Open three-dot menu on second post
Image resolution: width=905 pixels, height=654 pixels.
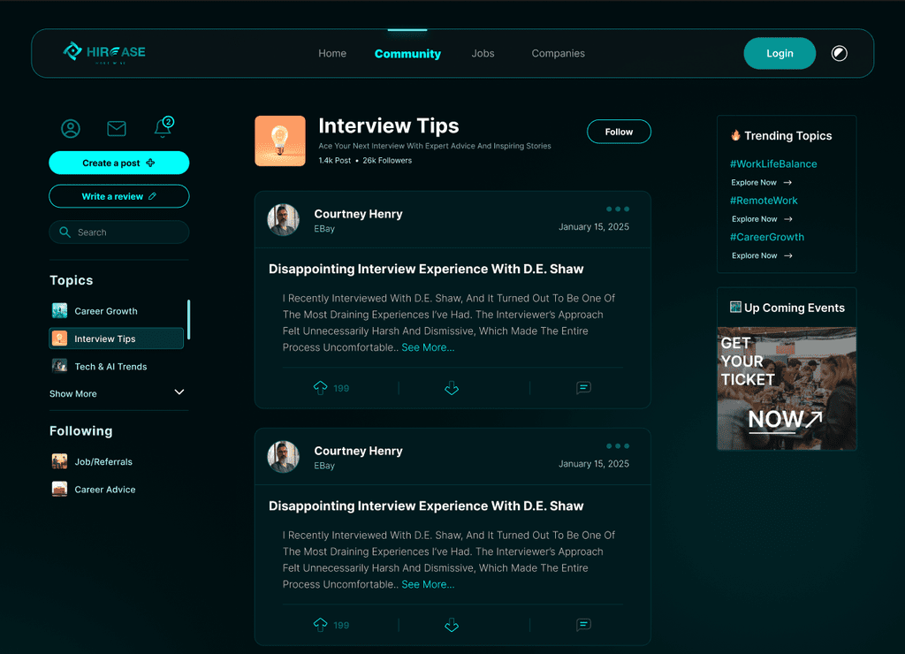point(618,445)
